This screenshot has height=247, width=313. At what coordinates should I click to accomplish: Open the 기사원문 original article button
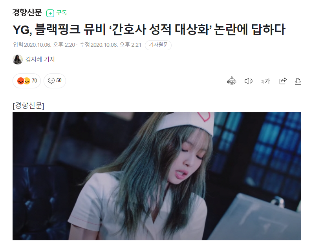[158, 45]
